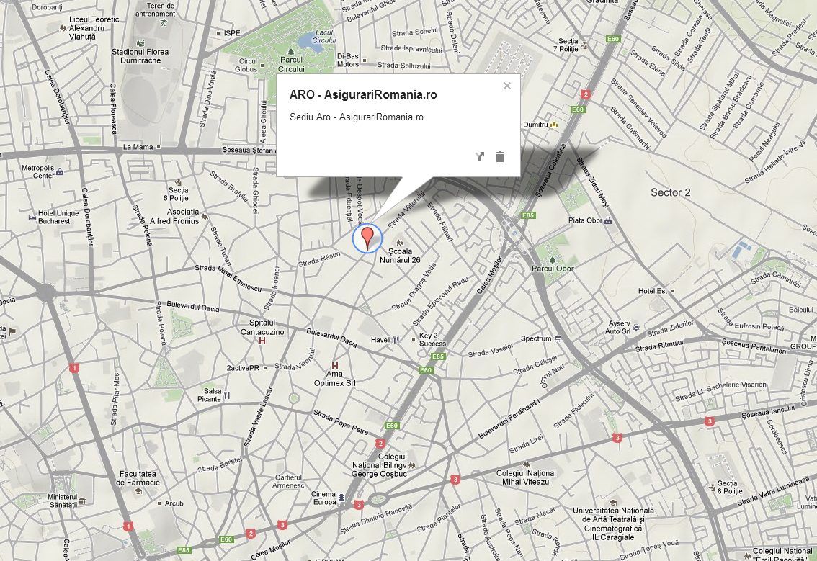Click the Ministerul Sănătății building icon
The height and width of the screenshot is (561, 817).
pyautogui.click(x=82, y=501)
